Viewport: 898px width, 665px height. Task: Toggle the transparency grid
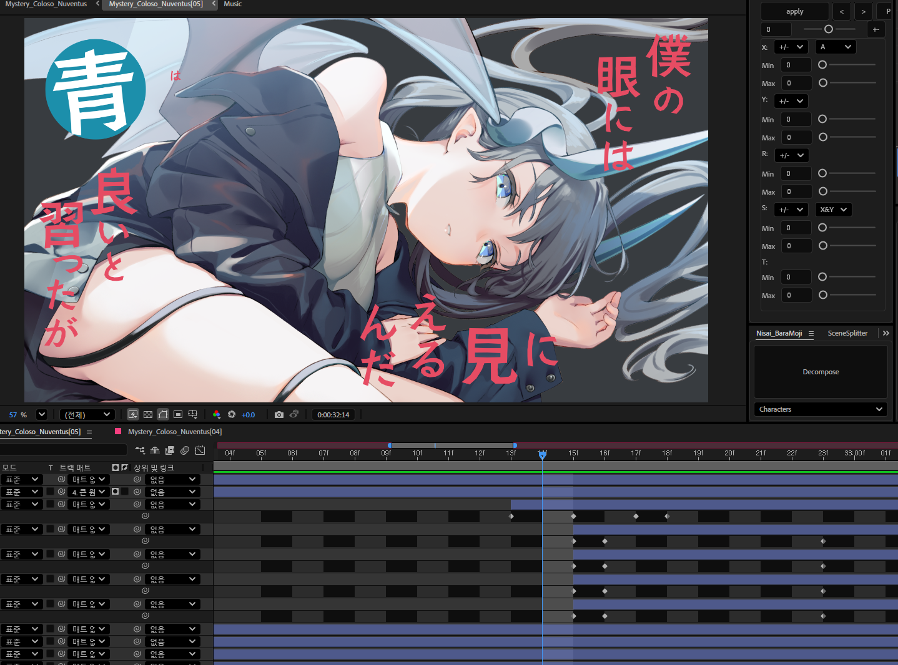point(148,414)
